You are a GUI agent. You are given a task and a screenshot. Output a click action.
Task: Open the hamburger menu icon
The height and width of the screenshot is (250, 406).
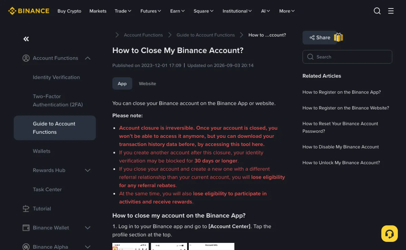tap(391, 11)
